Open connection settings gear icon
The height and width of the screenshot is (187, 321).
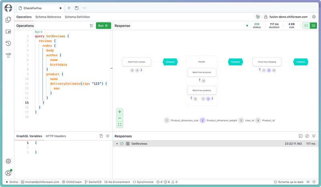click(x=314, y=17)
